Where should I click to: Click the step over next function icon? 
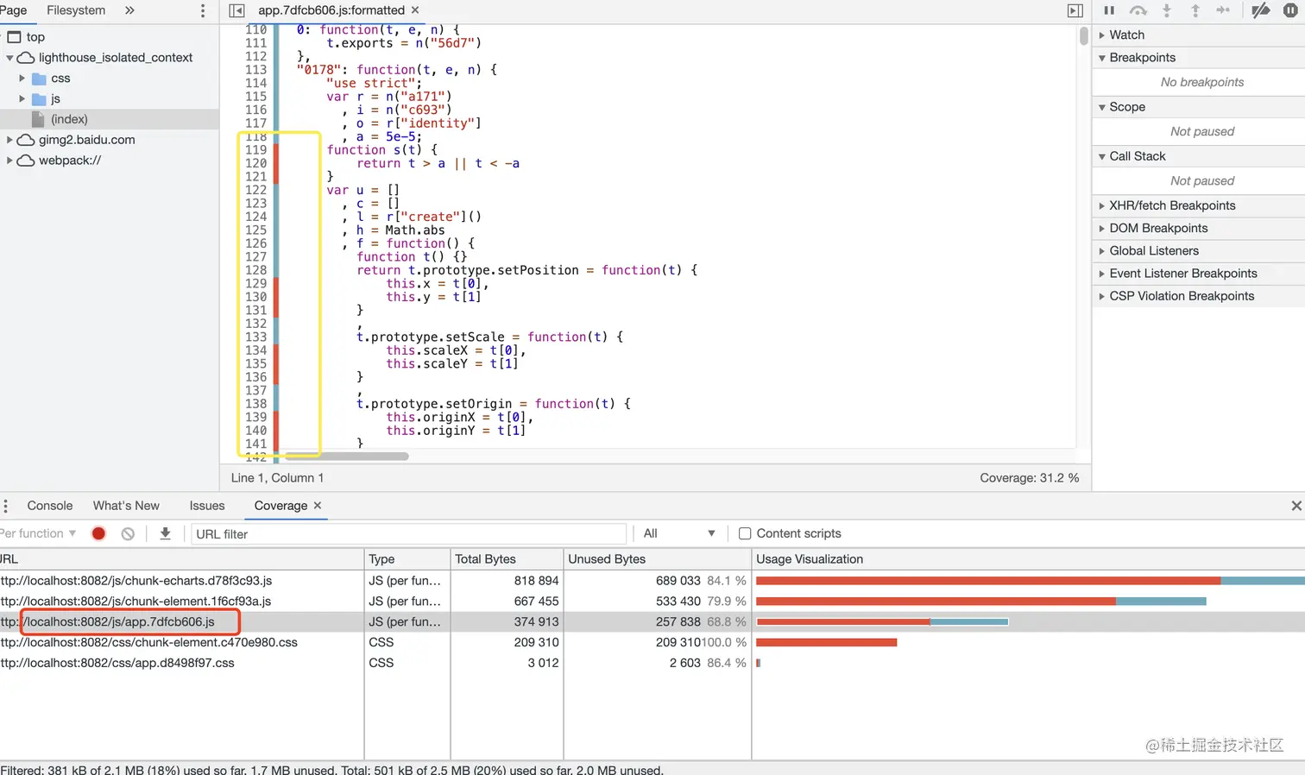[x=1138, y=10]
